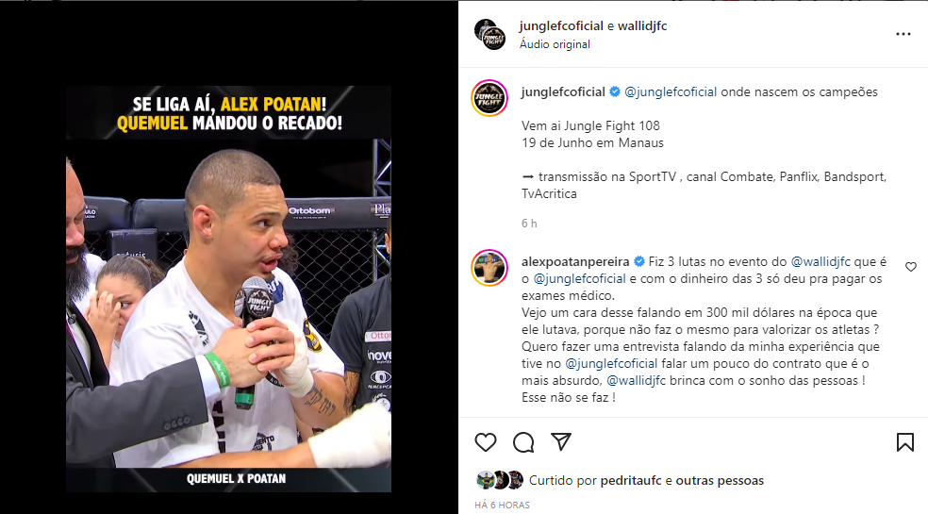Open the three-dot more options menu
Image resolution: width=928 pixels, height=514 pixels.
point(903,34)
